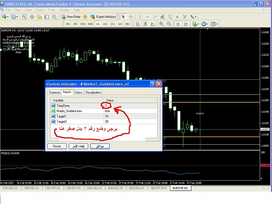Click the yellow diamond MetaEditor icon
Viewport: 272px width, 204px height.
(85, 17)
